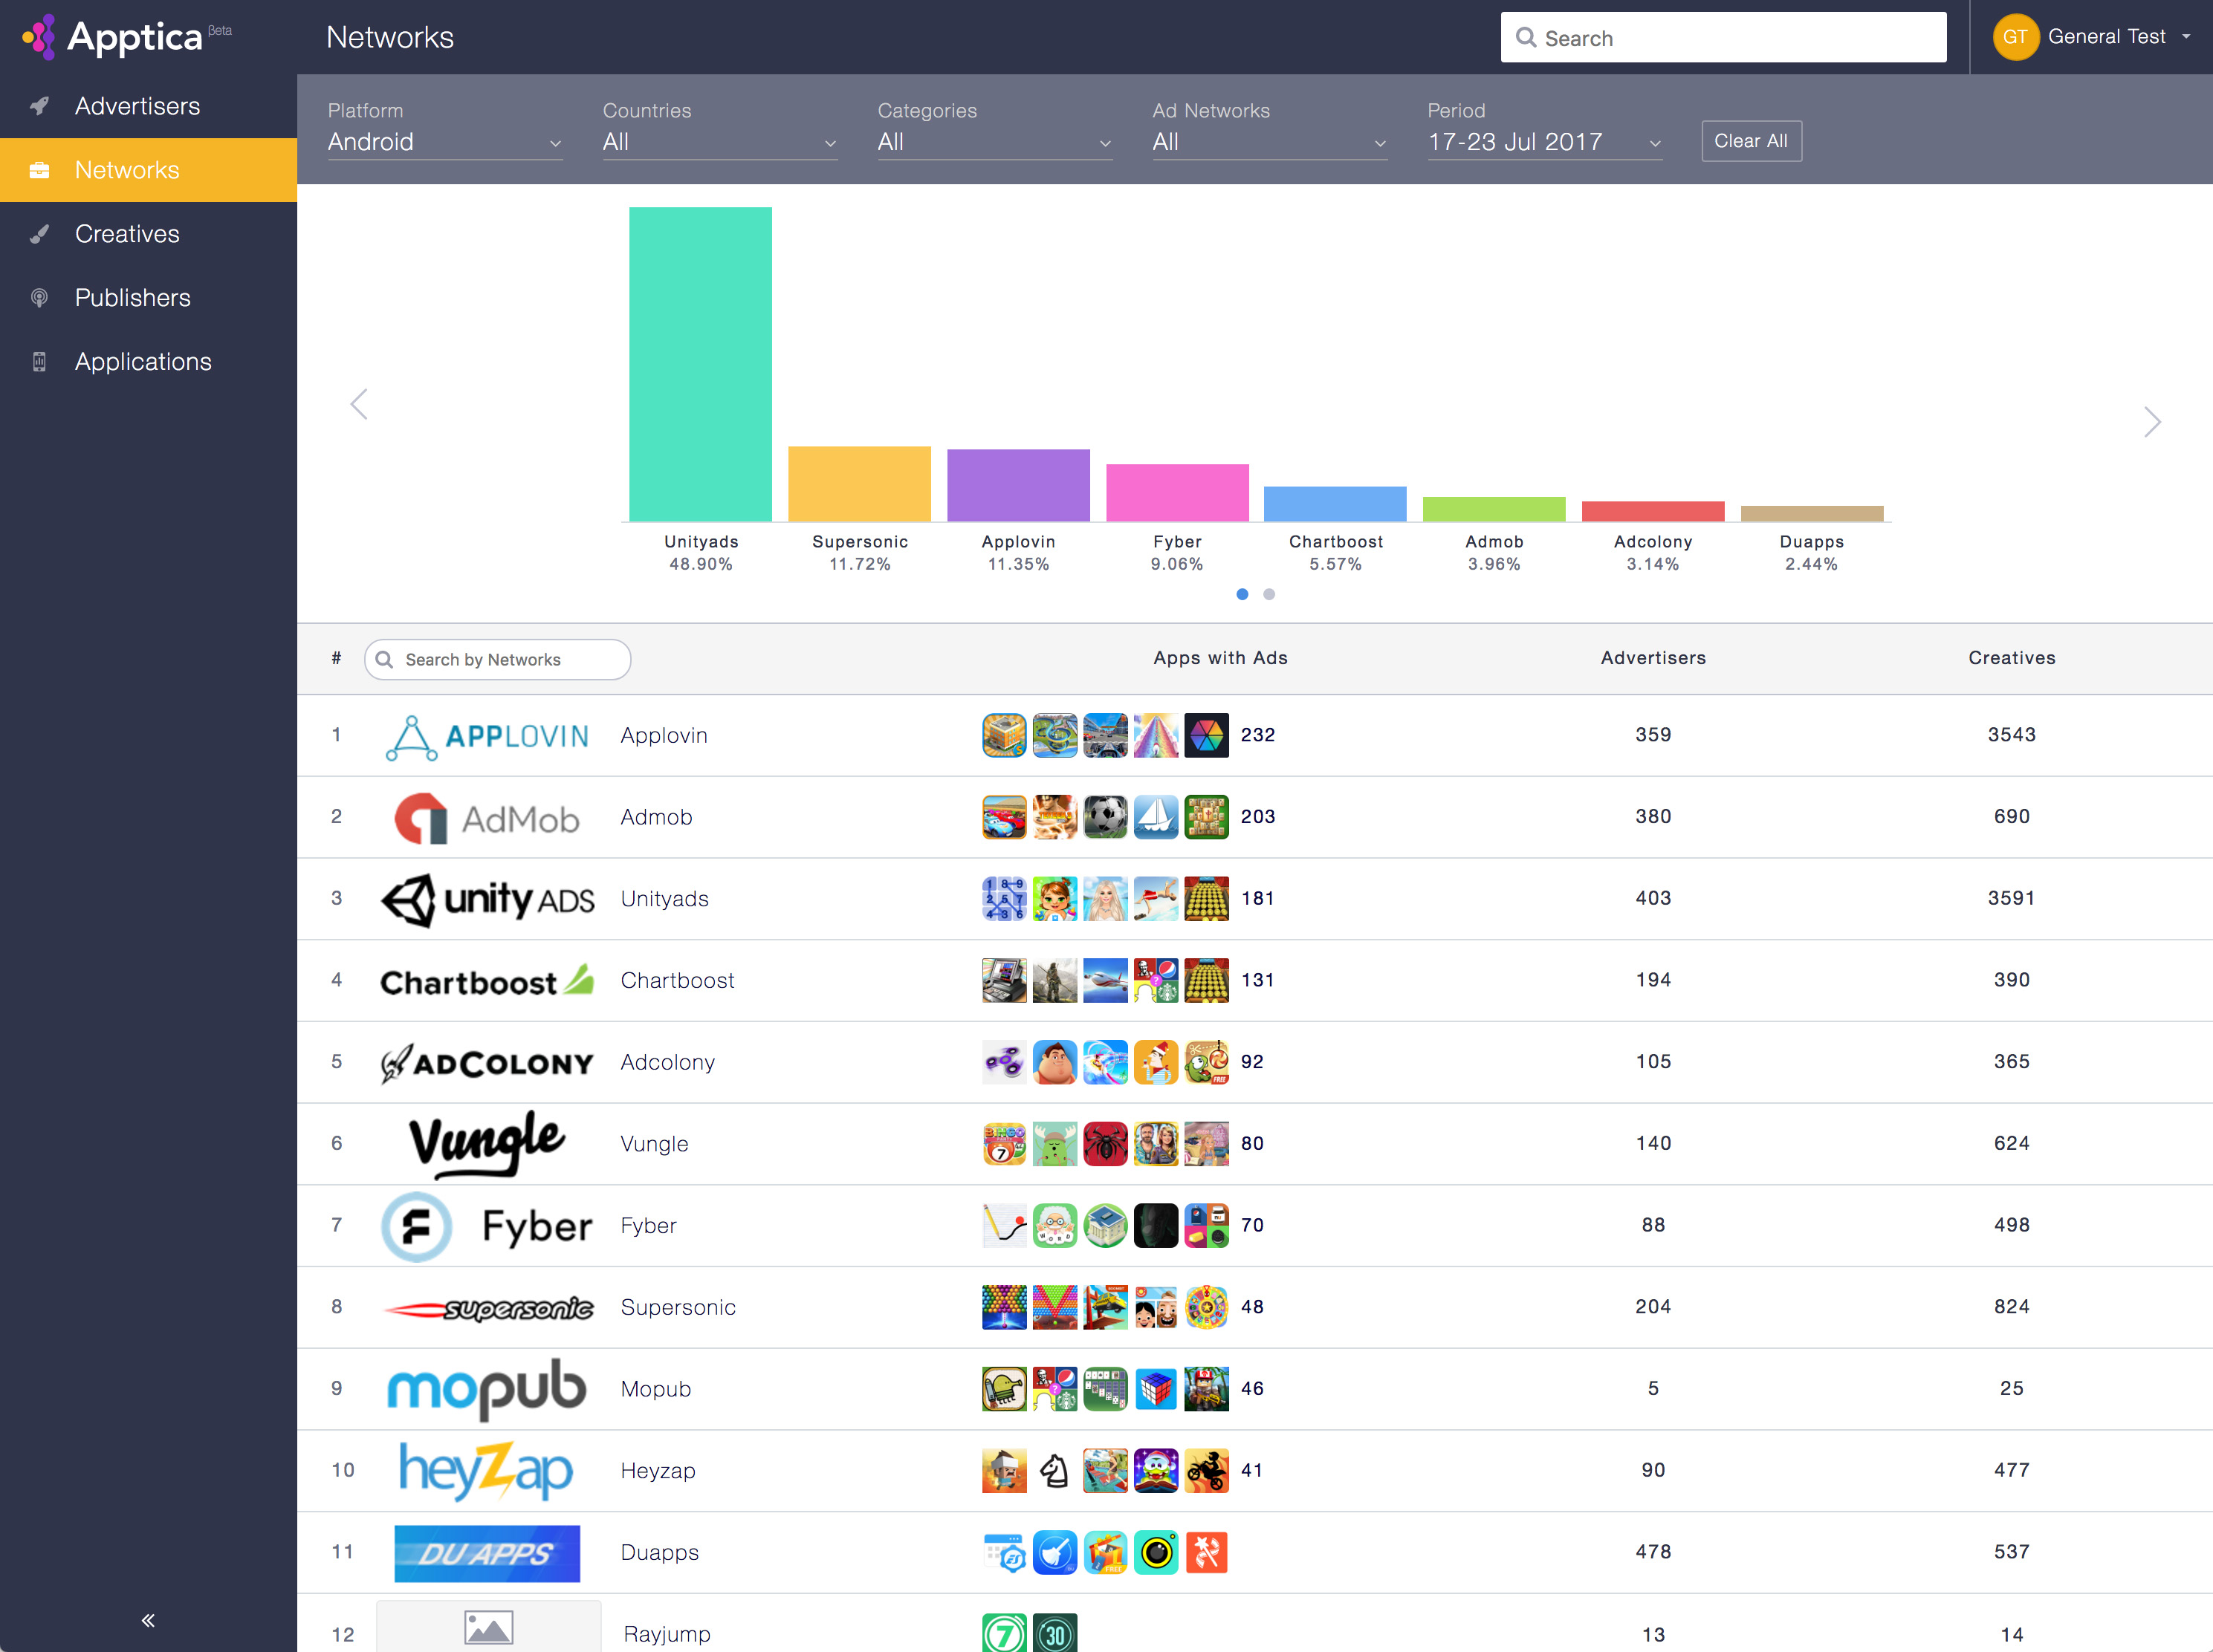2213x1652 pixels.
Task: Select the second chart pagination dot
Action: tap(1268, 594)
